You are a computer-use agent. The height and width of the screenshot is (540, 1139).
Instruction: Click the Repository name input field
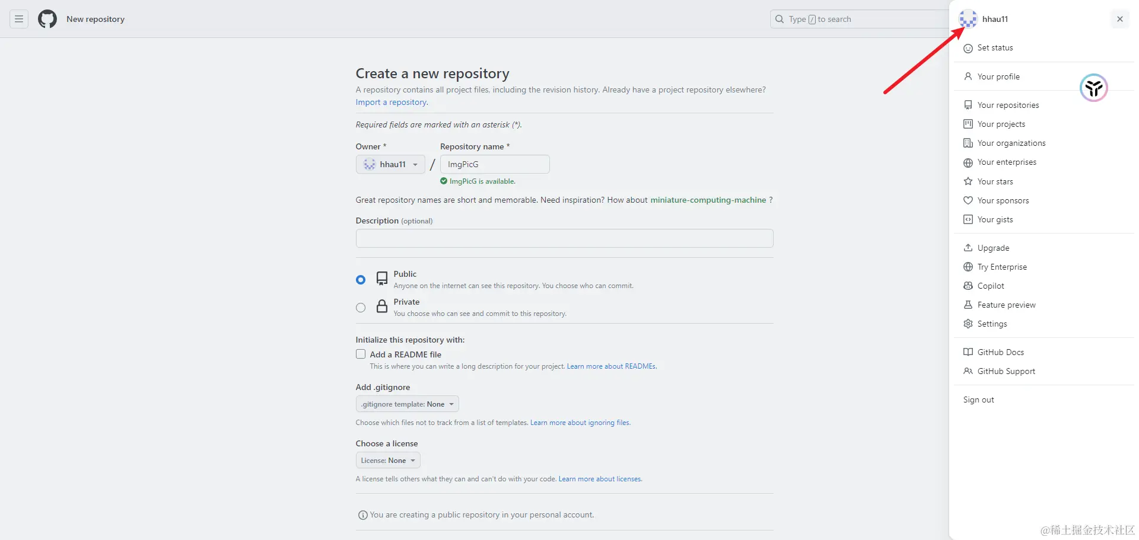[x=495, y=164]
